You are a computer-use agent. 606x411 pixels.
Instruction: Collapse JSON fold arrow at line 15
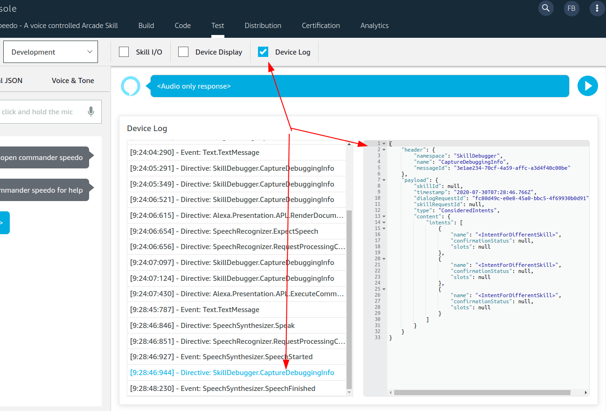[383, 228]
